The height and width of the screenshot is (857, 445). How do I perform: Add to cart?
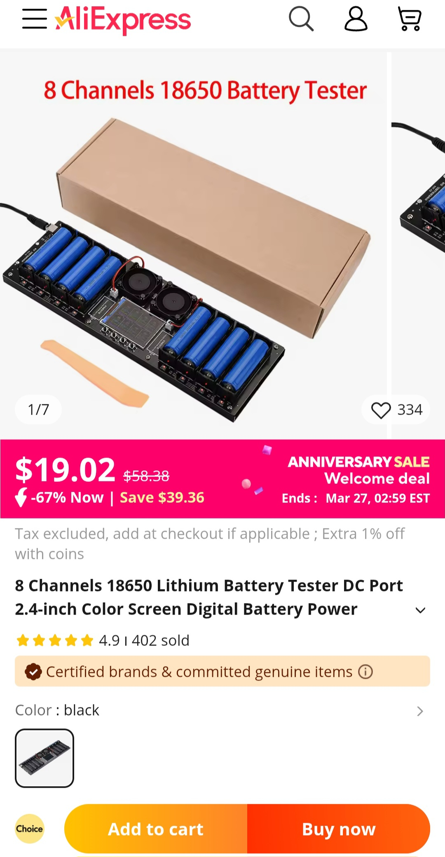tap(156, 829)
